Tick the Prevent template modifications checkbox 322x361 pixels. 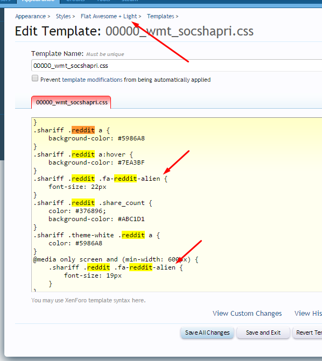[x=35, y=78]
